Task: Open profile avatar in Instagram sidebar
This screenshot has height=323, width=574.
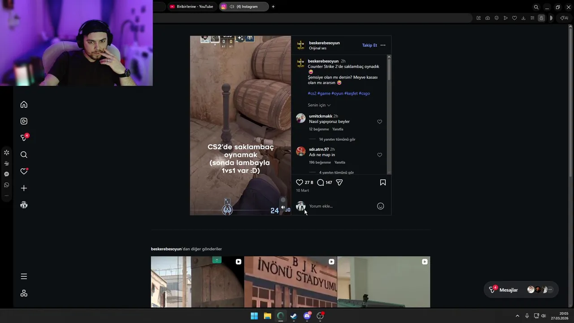Action: click(24, 205)
